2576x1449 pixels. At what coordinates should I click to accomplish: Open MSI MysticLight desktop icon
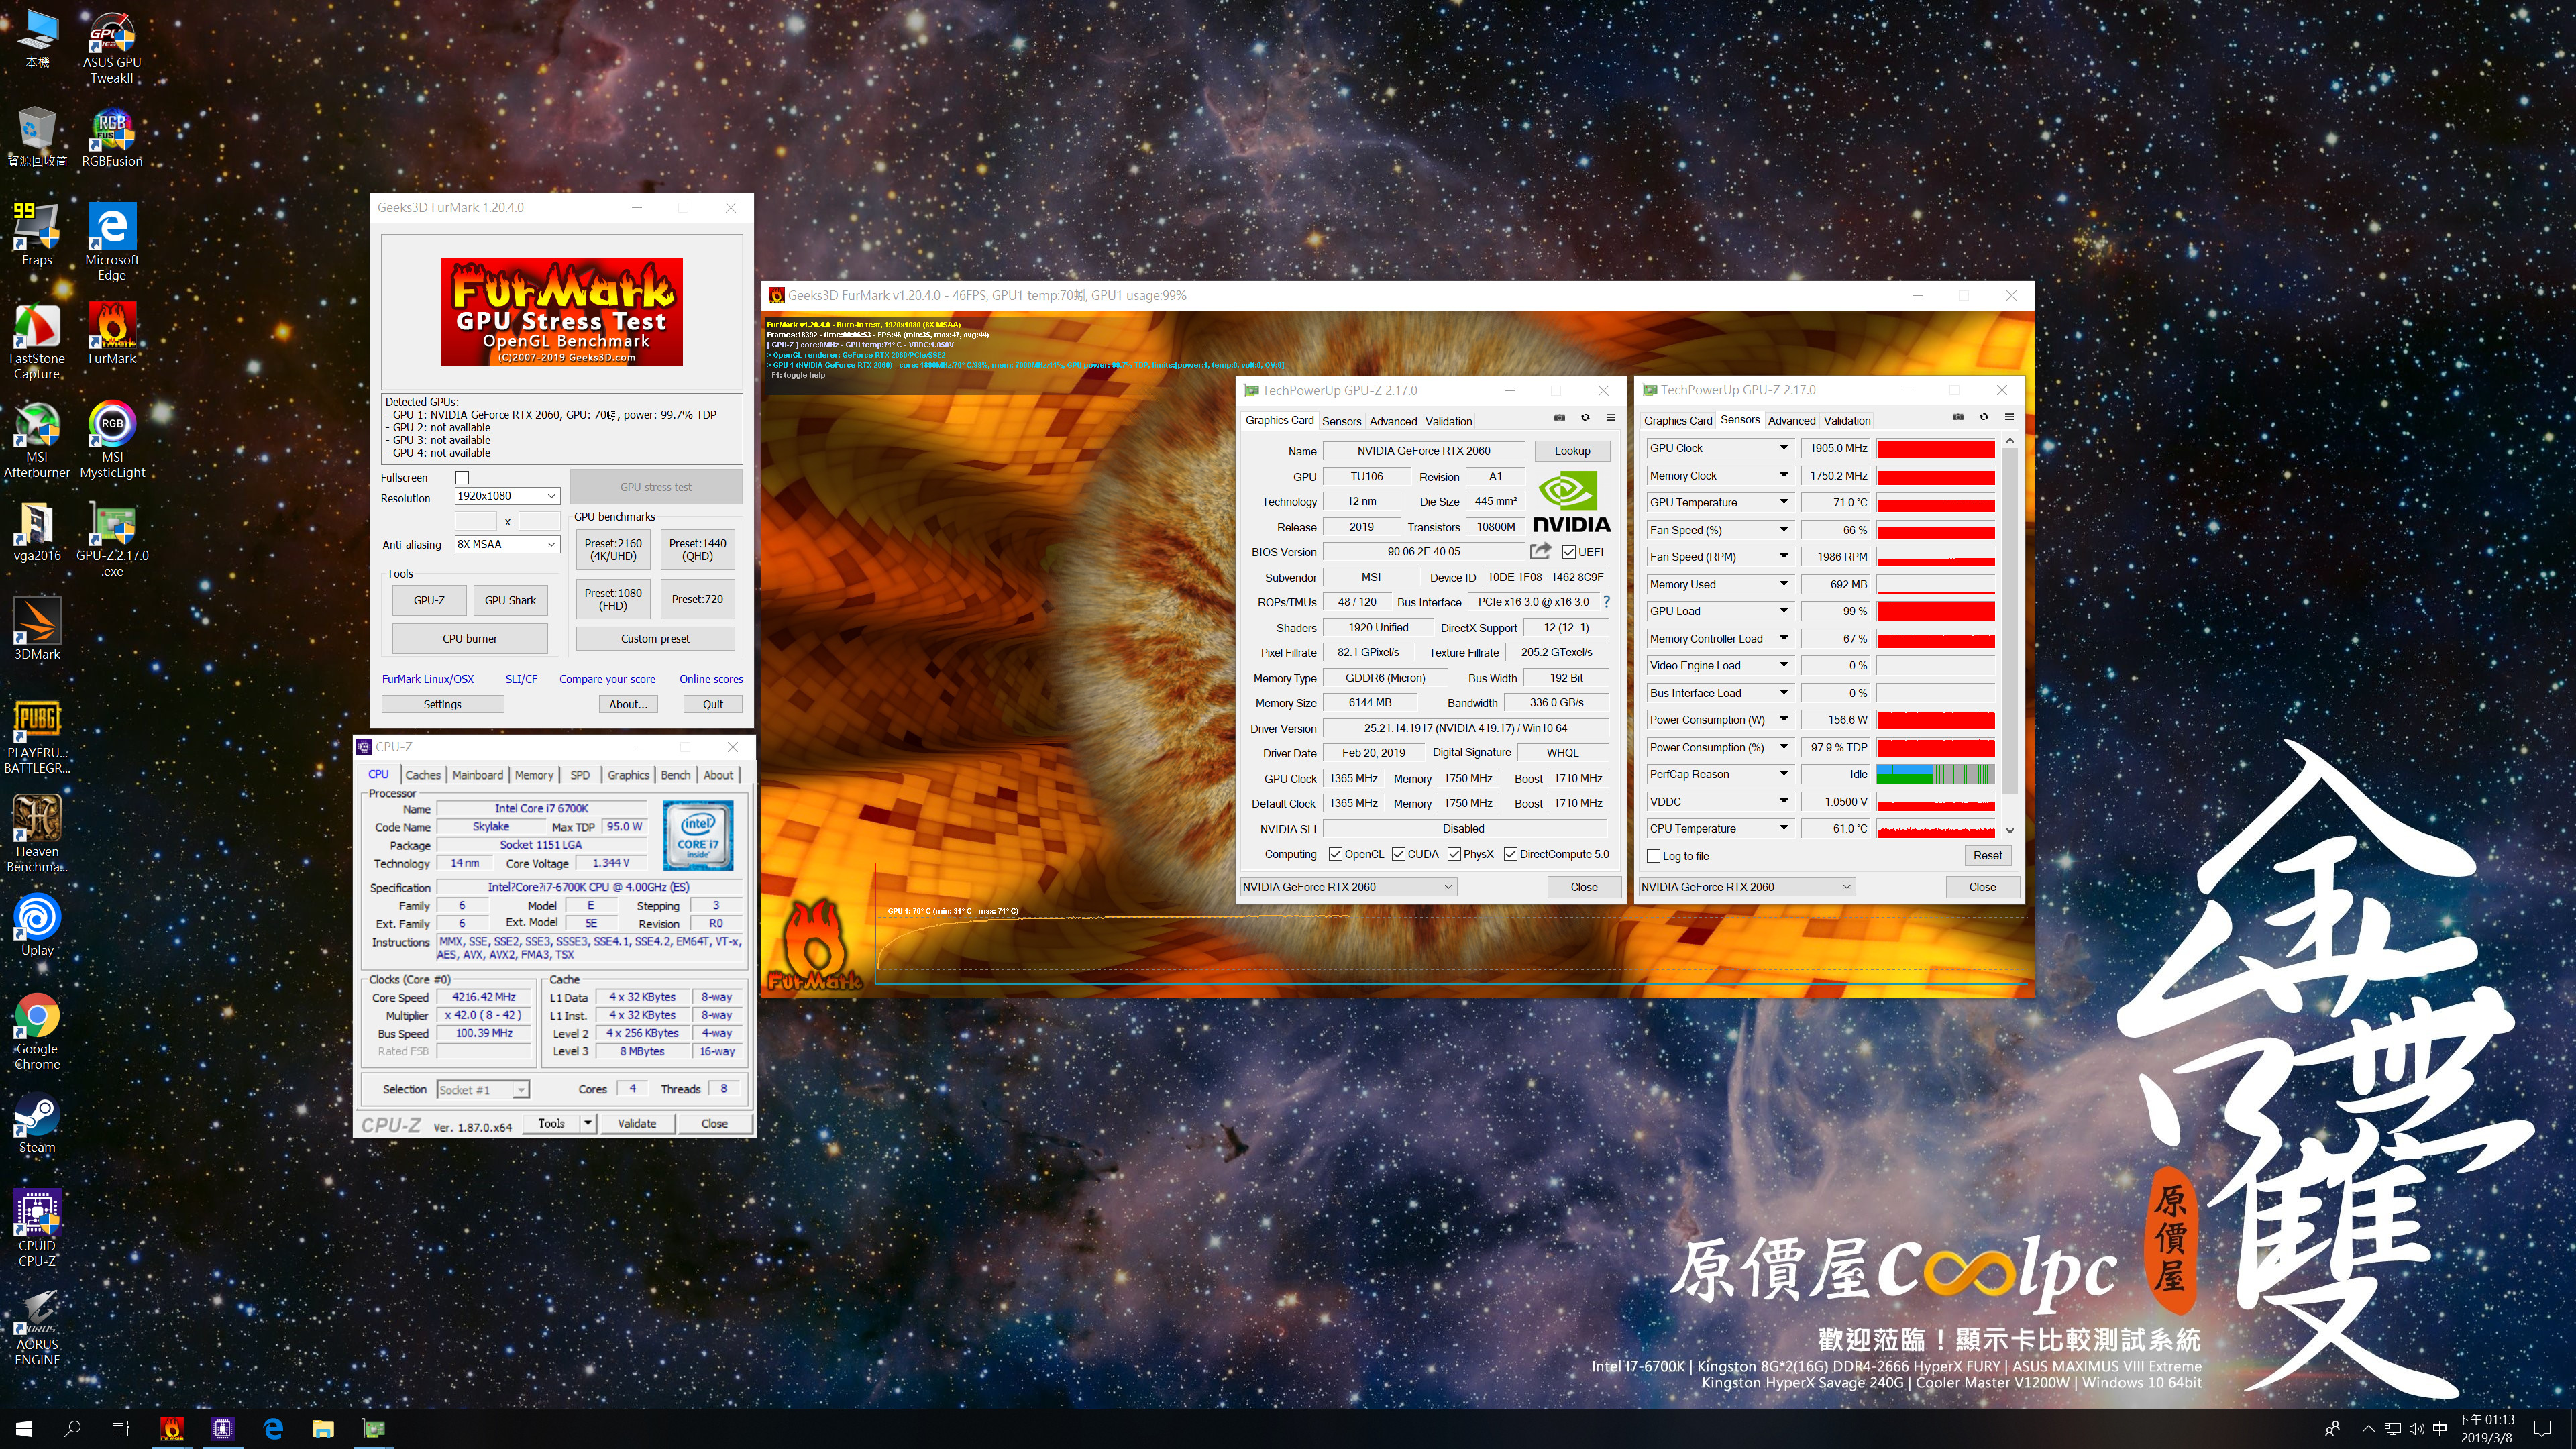111,440
